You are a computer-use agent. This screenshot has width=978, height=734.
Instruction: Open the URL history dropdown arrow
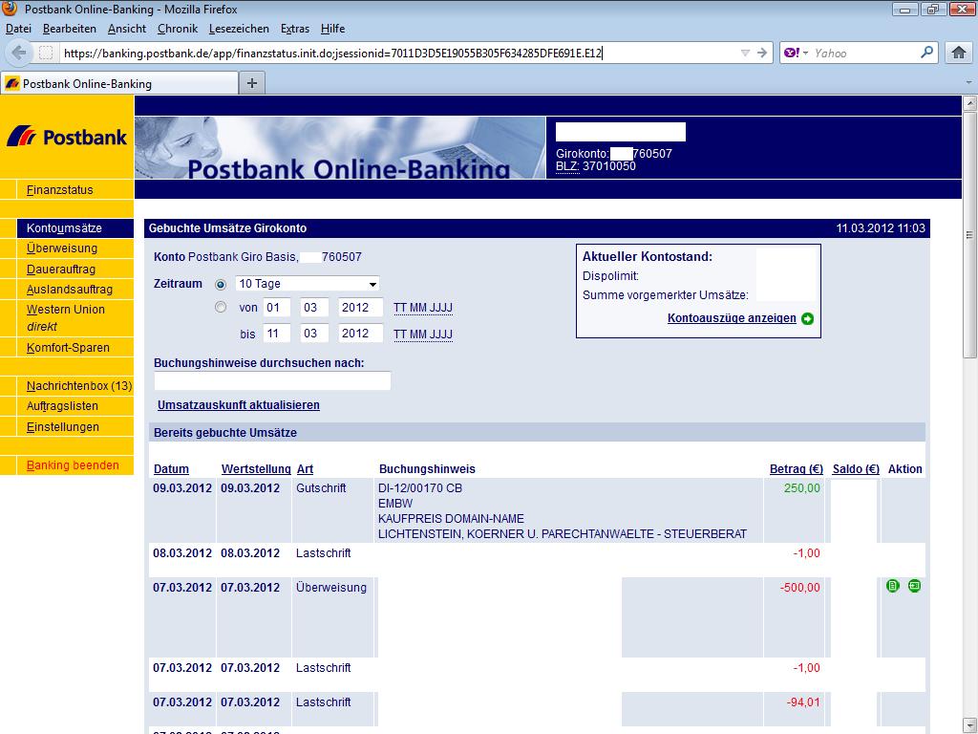[x=745, y=54]
